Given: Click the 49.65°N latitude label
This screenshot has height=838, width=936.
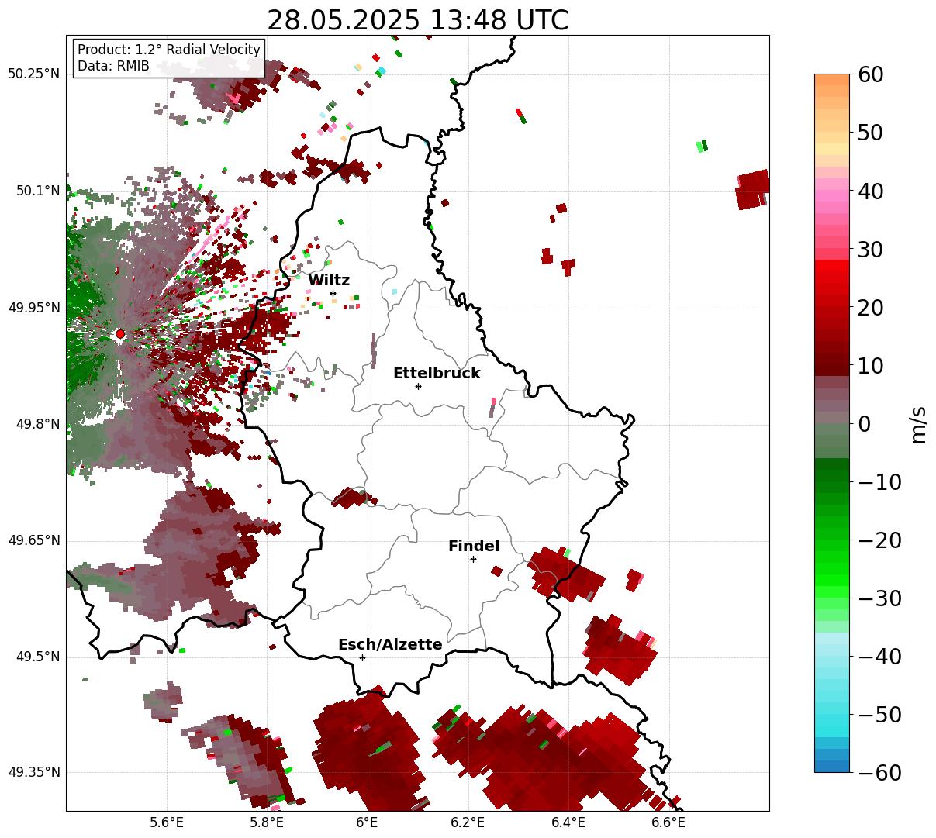Looking at the screenshot, I should [34, 540].
